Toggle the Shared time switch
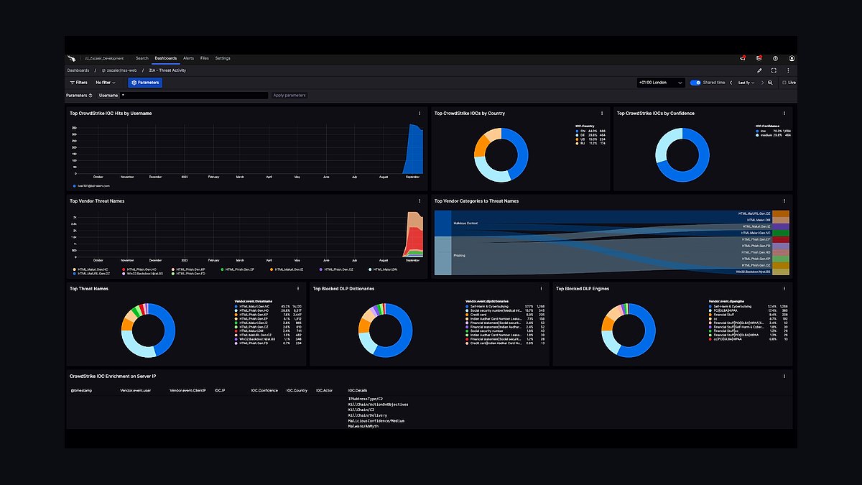862x485 pixels. (x=695, y=83)
